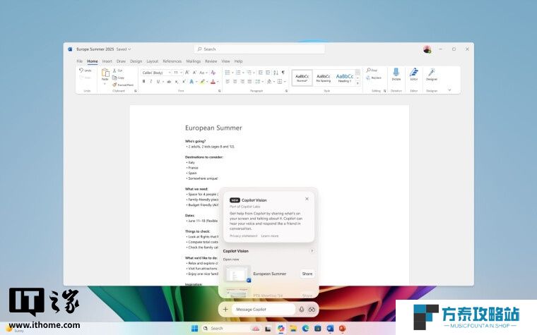Open the Font dialog launcher
537x335 pixels.
220,91
